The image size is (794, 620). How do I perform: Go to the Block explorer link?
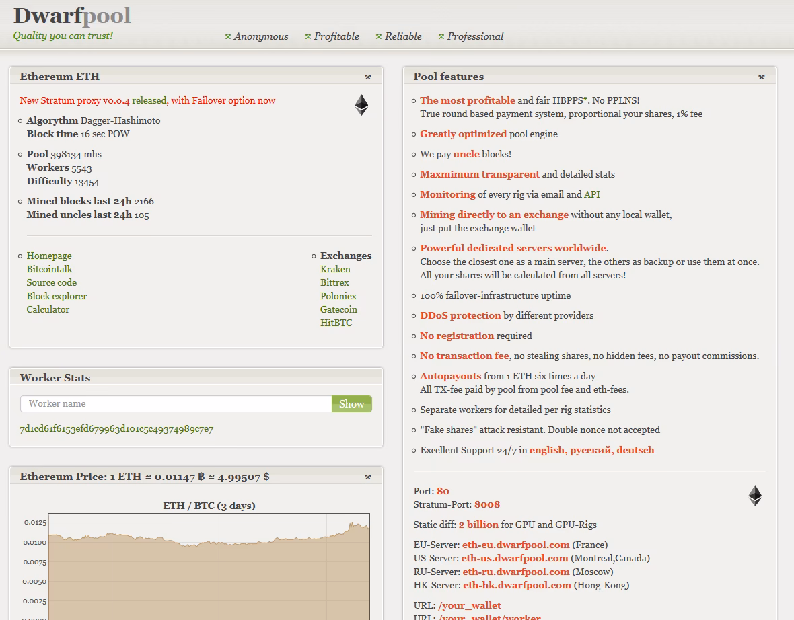(57, 297)
